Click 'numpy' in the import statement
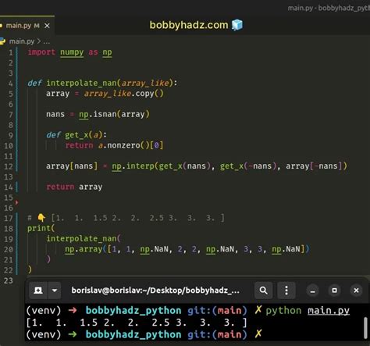The width and height of the screenshot is (370, 346). (72, 52)
